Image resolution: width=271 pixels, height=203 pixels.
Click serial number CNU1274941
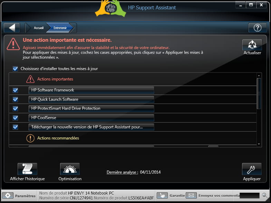coord(81,198)
